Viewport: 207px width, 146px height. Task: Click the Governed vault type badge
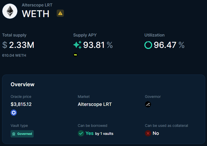click(22, 134)
